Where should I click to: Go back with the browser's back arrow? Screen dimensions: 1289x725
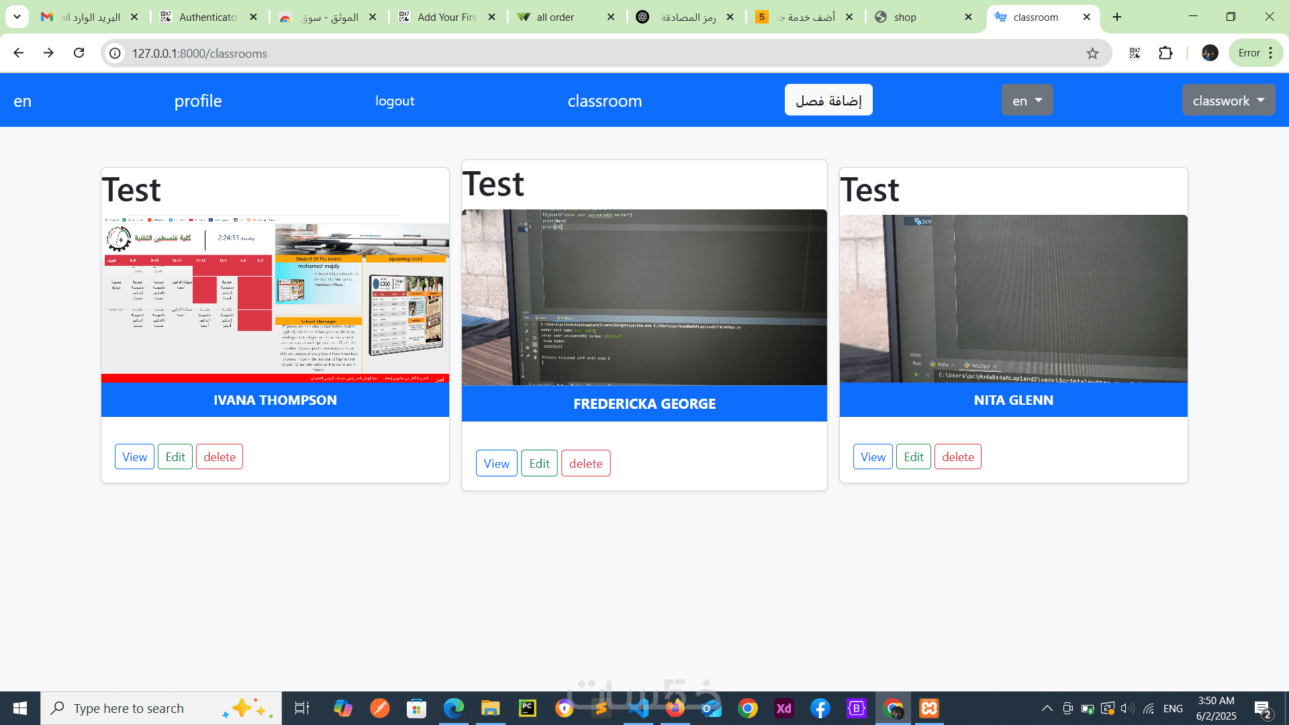click(18, 53)
